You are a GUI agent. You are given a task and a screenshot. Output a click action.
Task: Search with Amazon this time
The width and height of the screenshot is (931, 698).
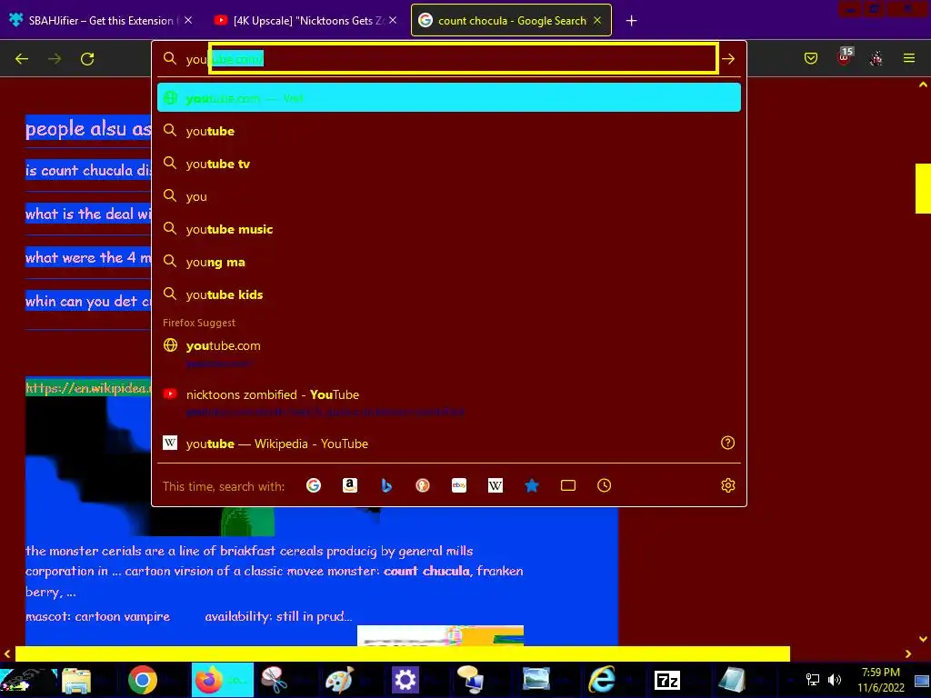tap(350, 485)
